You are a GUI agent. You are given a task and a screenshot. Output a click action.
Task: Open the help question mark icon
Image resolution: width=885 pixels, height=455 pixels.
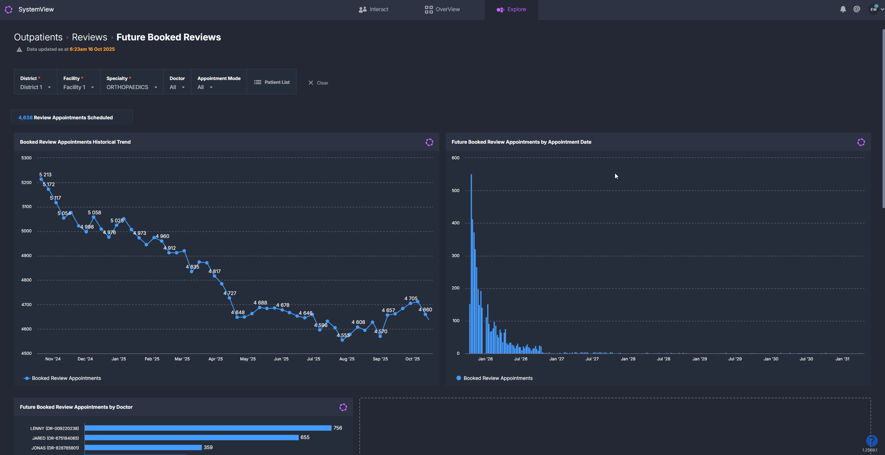[871, 440]
